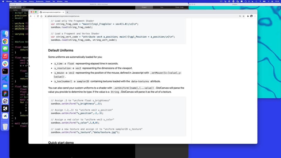
Task: Click the Home icon in browser toolbar
Action: (x=41, y=16)
